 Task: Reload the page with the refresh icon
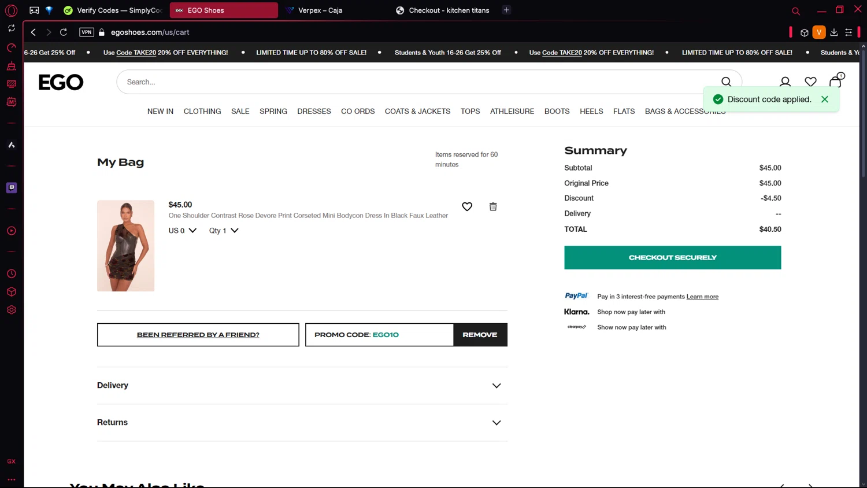64,32
